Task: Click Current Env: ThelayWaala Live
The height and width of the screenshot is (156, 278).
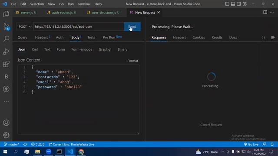Action: [71, 144]
